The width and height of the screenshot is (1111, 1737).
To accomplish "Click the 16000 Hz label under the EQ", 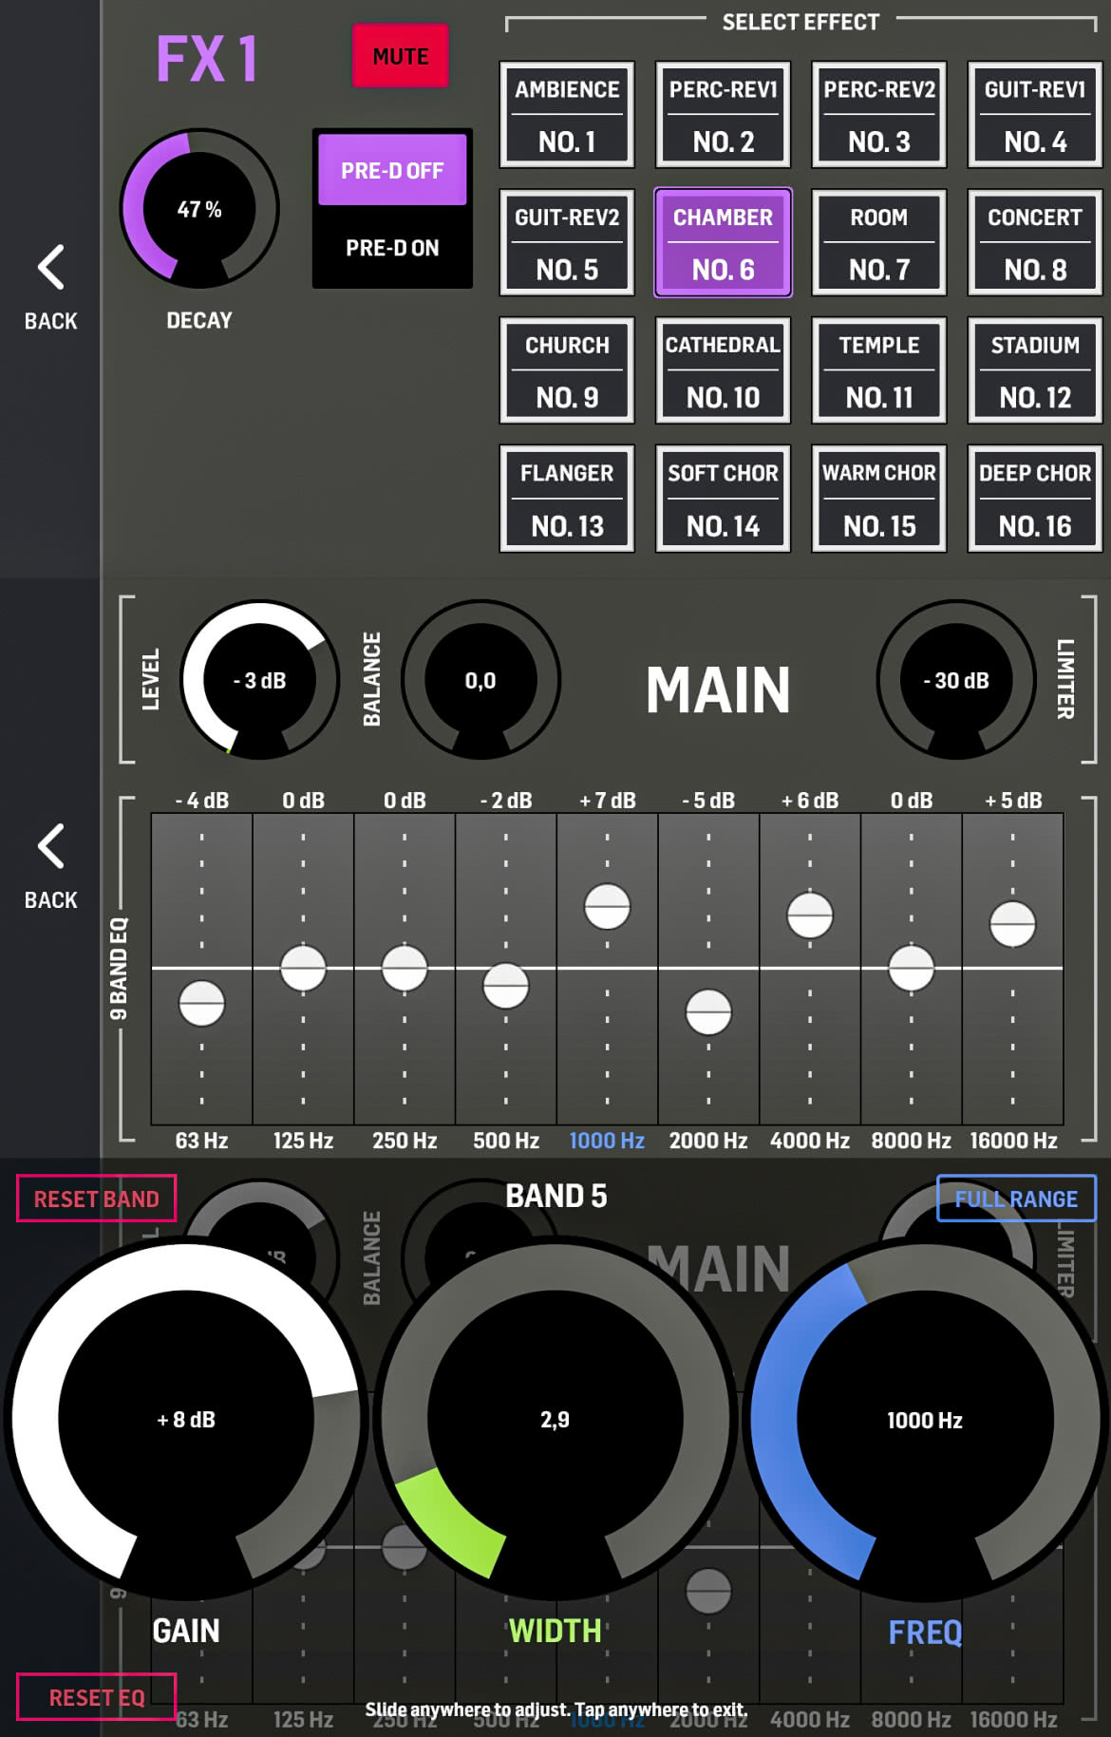I will point(1013,1141).
